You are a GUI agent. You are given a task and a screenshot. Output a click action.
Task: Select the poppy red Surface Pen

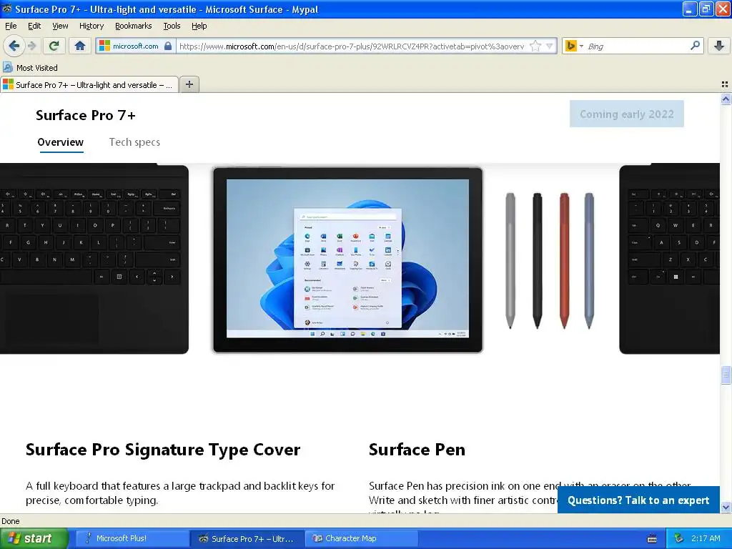[564, 260]
